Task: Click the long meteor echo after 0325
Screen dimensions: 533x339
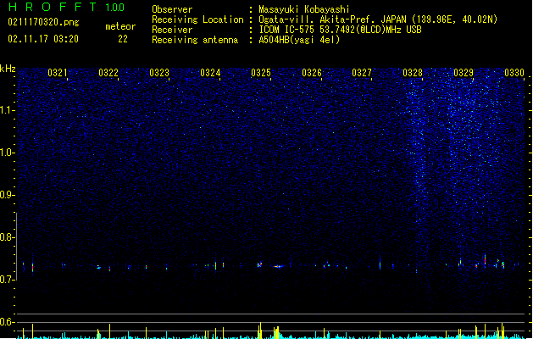Action: 278,267
